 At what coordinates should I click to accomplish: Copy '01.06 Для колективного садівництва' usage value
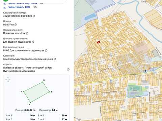pos(46,50)
